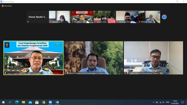Click Mansur Saputra video tile

tap(94, 58)
